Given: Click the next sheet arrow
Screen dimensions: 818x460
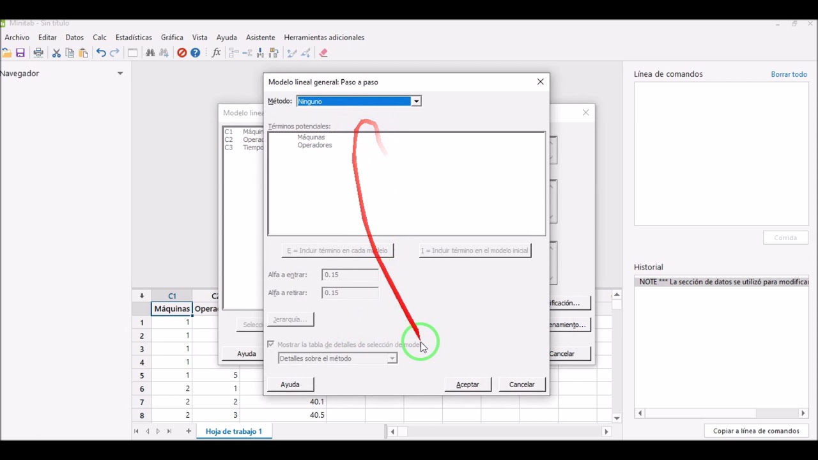Looking at the screenshot, I should pyautogui.click(x=158, y=431).
